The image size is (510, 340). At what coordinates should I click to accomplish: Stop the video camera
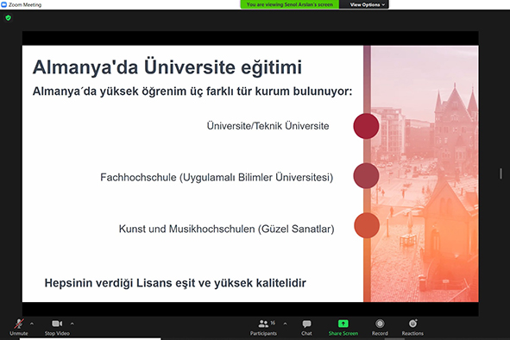tap(57, 327)
